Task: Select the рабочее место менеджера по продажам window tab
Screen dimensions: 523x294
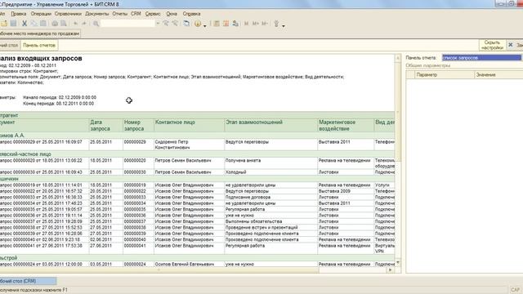Action: 40,33
